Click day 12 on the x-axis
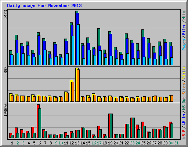The height and width of the screenshot is (147, 188). [72, 143]
